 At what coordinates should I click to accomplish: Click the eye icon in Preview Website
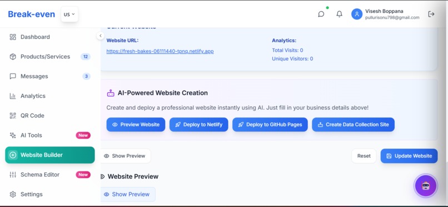[115, 125]
